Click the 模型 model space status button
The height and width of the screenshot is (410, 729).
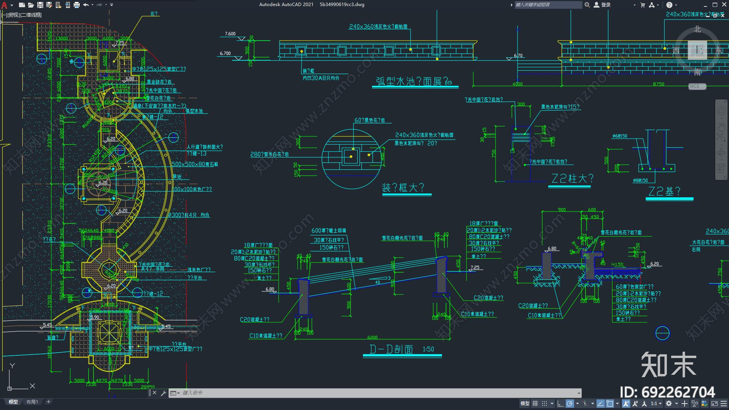(x=525, y=404)
